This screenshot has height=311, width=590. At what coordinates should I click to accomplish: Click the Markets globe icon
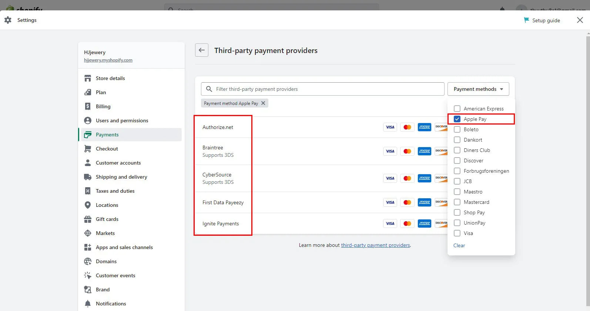click(88, 233)
